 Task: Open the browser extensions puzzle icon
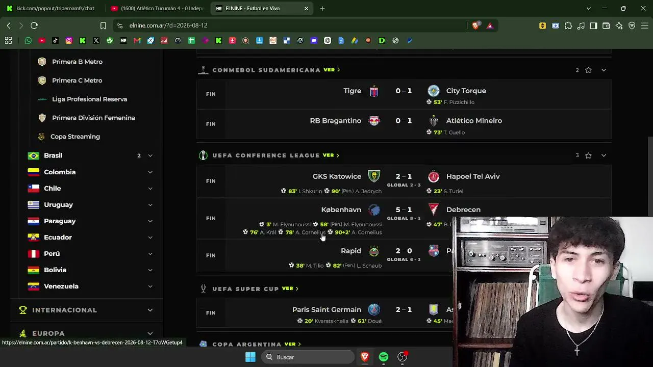point(568,25)
